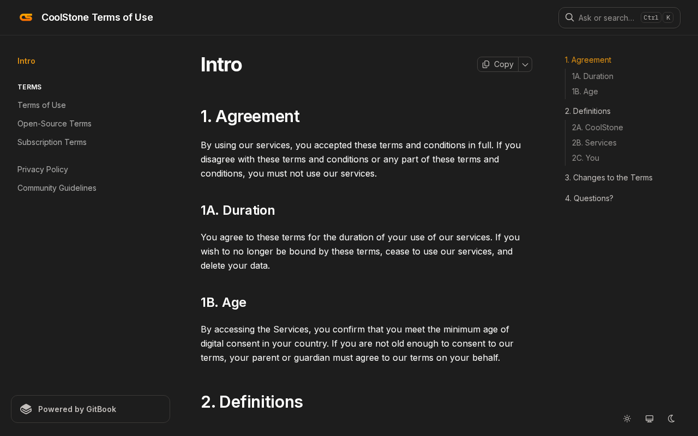Image resolution: width=698 pixels, height=436 pixels.
Task: Jump to 2. Definitions in outline
Action: tap(588, 111)
